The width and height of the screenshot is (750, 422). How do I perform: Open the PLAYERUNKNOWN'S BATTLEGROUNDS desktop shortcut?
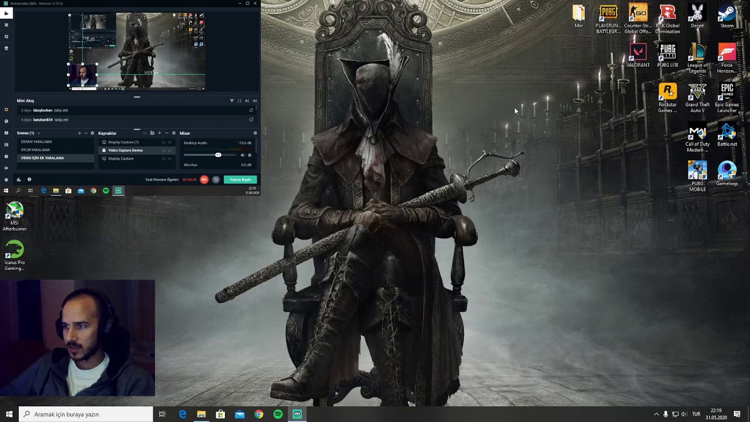coord(608,19)
